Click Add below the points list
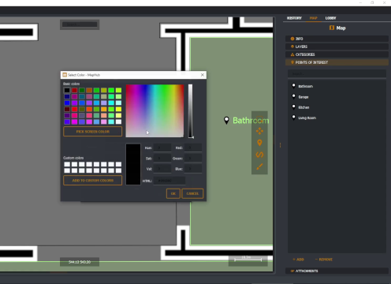Image resolution: width=391 pixels, height=284 pixels. 298,260
